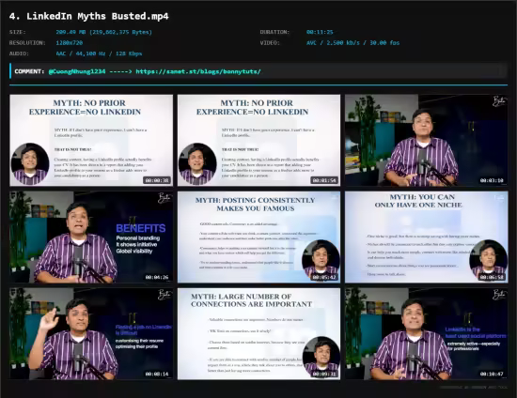Click 'THAT IS NOT TRUE!' text in first thumbnail
Screen dimensions: 517x398
click(72, 149)
